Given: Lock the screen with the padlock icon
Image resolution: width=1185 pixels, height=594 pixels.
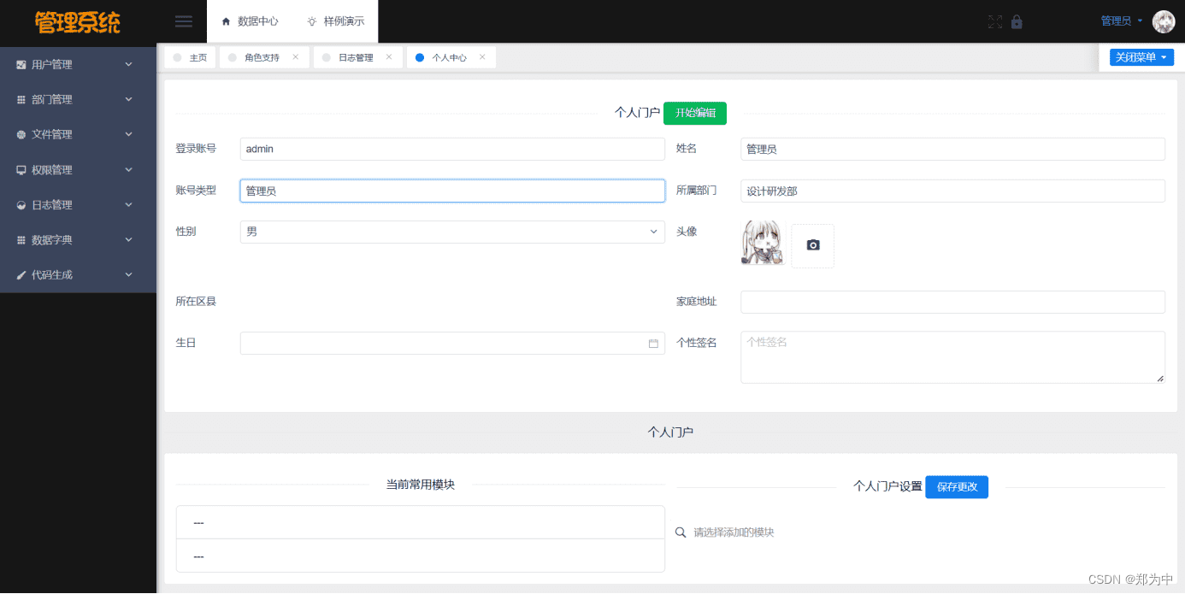Looking at the screenshot, I should point(1017,22).
